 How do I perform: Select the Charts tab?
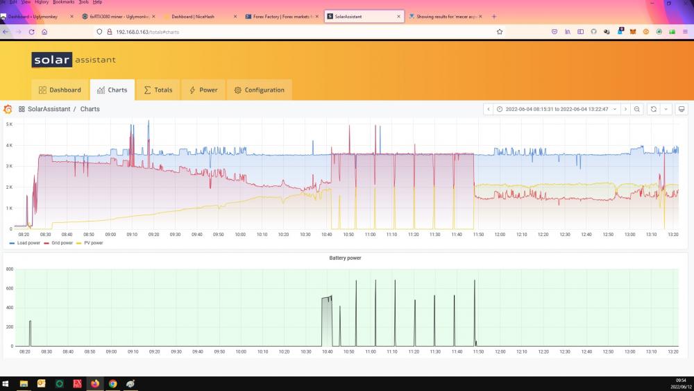pos(112,90)
